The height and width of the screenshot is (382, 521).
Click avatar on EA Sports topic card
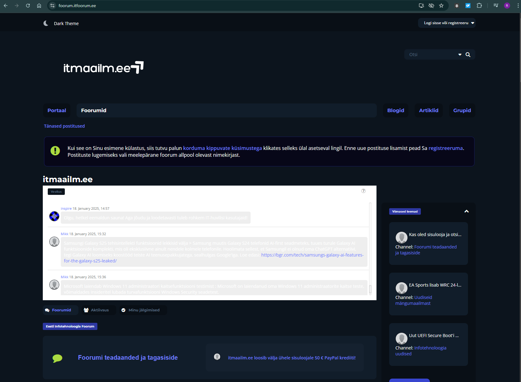(402, 288)
